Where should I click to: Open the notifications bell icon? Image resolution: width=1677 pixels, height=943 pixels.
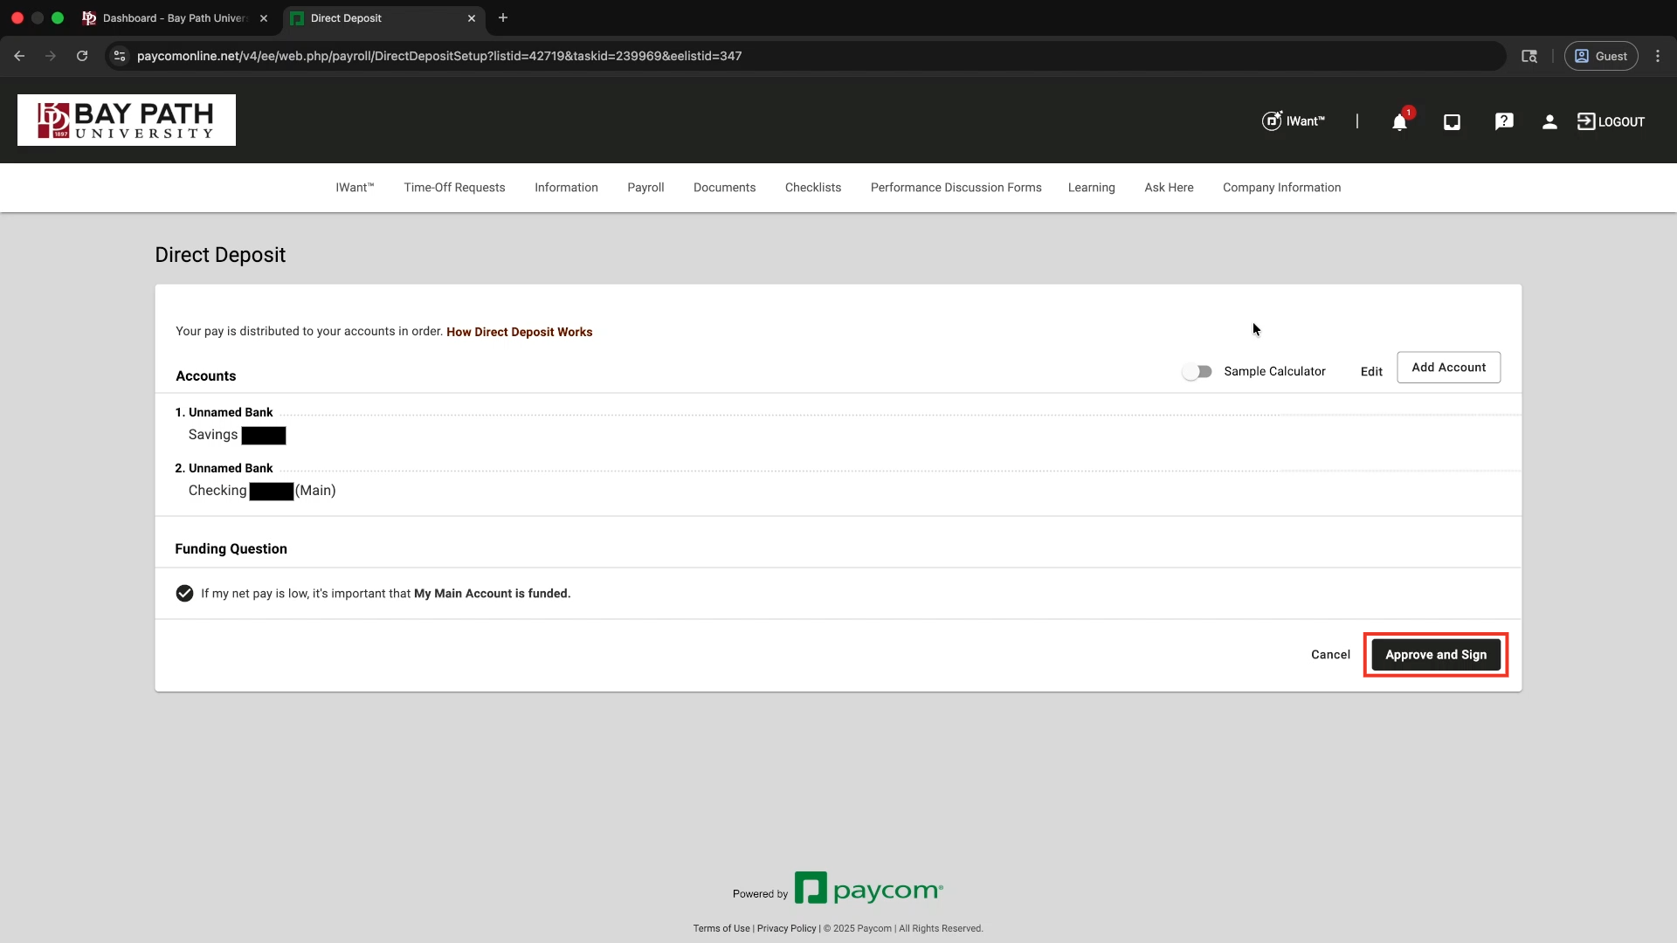[1399, 122]
